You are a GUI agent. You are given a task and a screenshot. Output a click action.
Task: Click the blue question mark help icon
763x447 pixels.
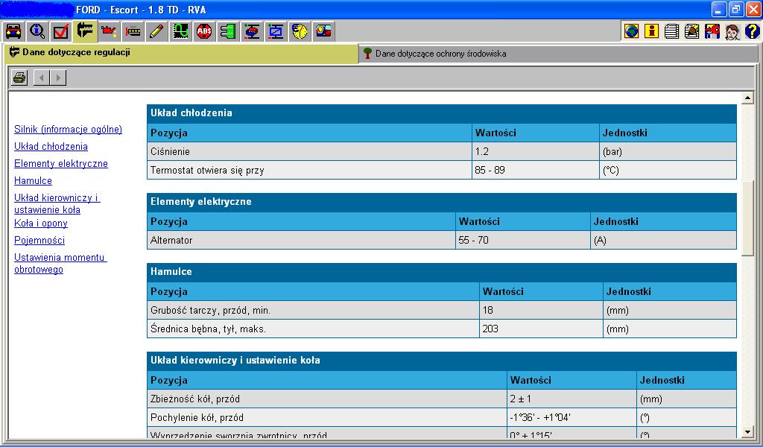click(752, 31)
